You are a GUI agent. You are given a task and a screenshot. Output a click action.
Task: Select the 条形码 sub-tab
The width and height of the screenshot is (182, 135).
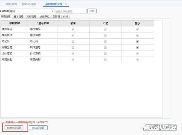pos(56,17)
